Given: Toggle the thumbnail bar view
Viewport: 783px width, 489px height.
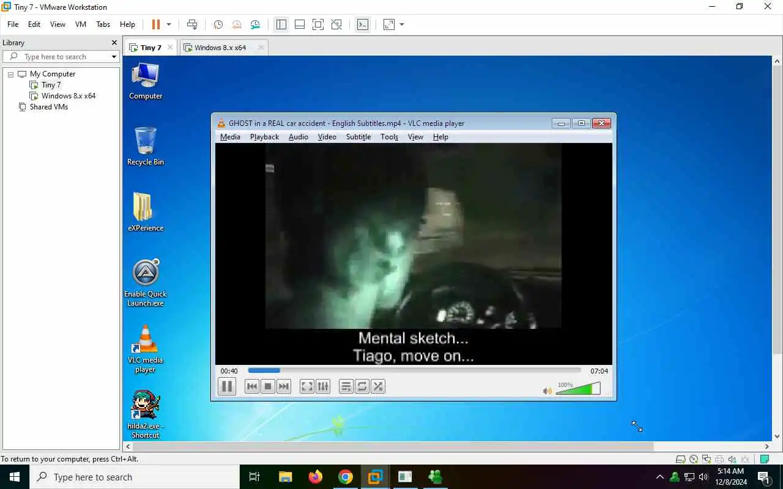Looking at the screenshot, I should click(x=300, y=24).
